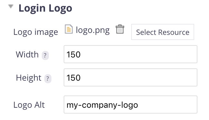Click the trash icon to remove logo.png

(x=120, y=29)
